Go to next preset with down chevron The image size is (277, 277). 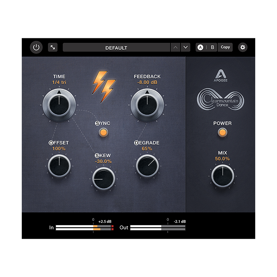coord(186,47)
